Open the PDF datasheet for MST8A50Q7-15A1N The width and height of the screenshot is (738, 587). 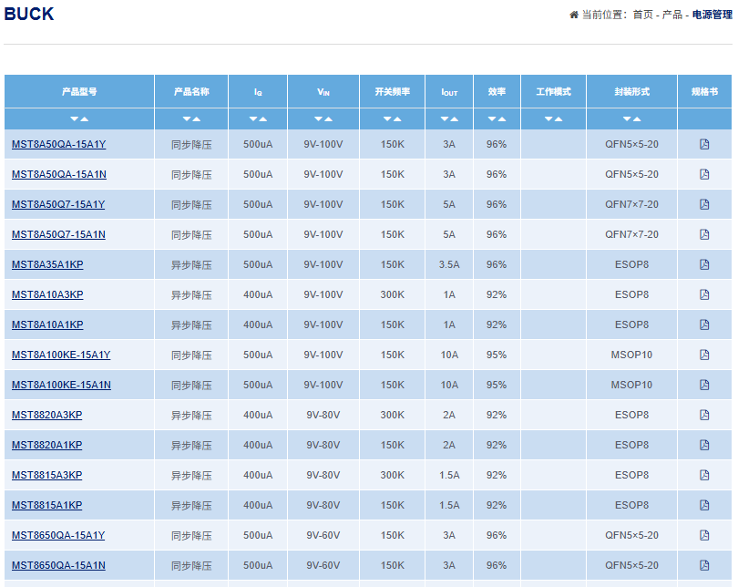[x=704, y=234]
